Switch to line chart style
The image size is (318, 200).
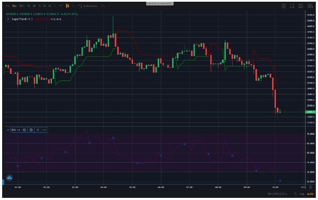[x=61, y=6]
